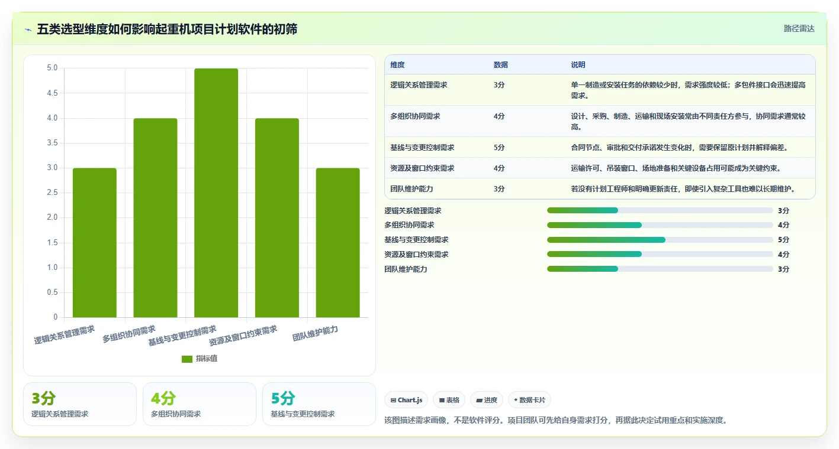Click the 指标值 legend label

pos(207,359)
